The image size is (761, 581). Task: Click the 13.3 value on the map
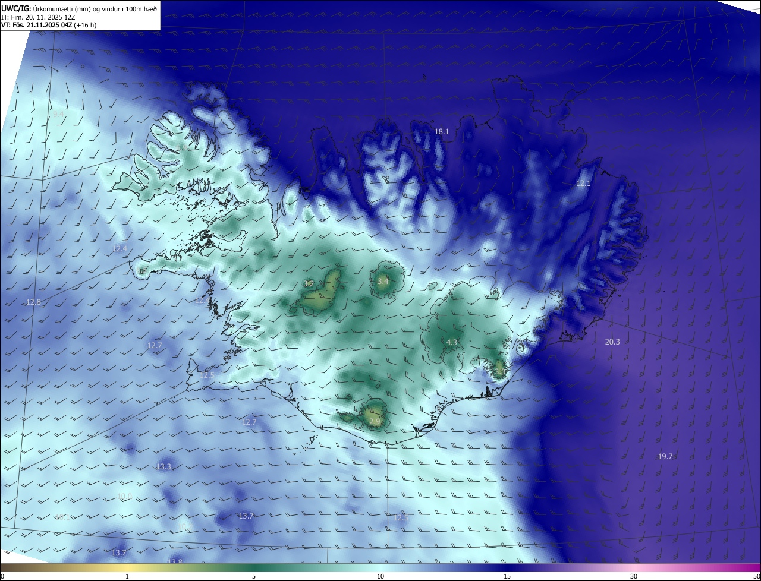click(x=164, y=467)
